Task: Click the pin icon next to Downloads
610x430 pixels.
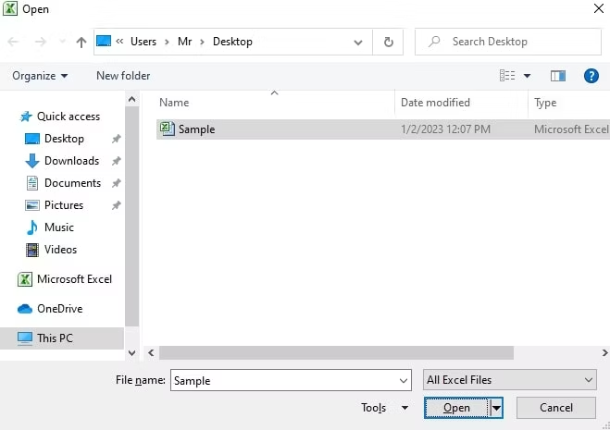Action: pos(116,161)
